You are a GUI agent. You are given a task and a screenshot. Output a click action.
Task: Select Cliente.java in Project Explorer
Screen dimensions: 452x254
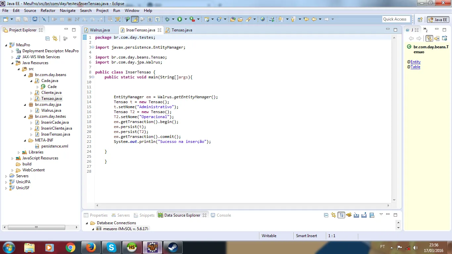(x=51, y=93)
